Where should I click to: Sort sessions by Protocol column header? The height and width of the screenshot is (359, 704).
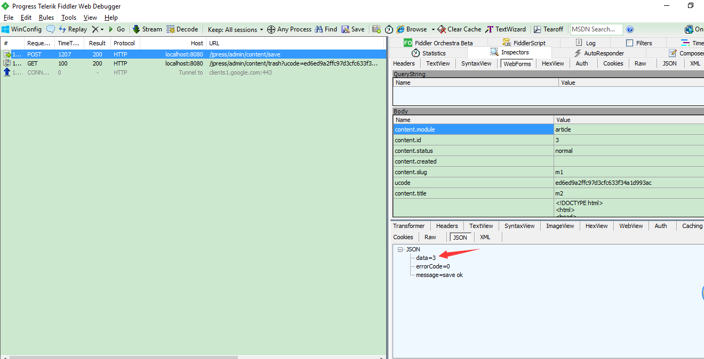tap(125, 43)
